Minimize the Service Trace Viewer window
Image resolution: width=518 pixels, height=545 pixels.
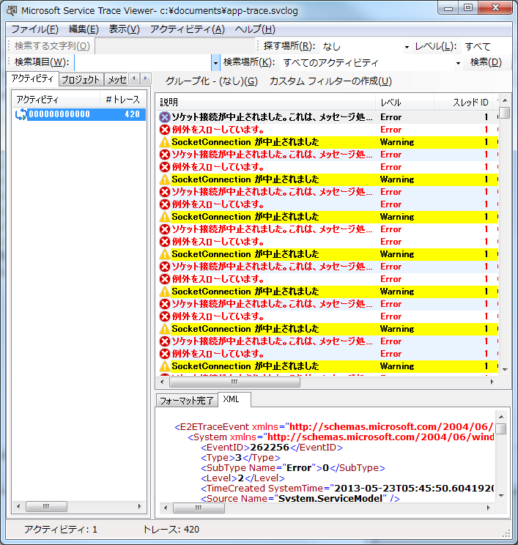[x=448, y=7]
